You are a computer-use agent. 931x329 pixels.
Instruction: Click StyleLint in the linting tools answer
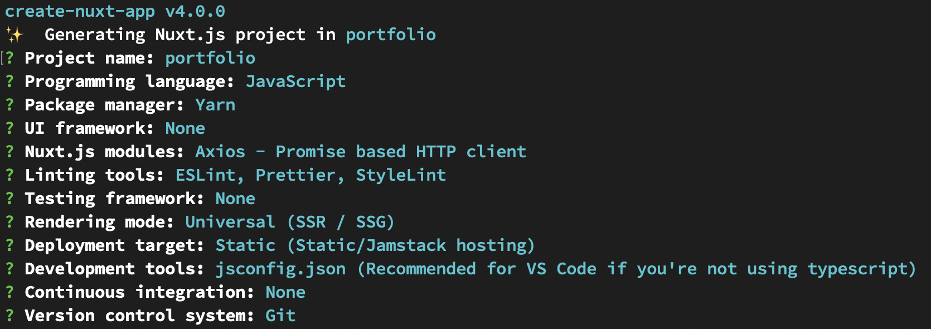(401, 175)
